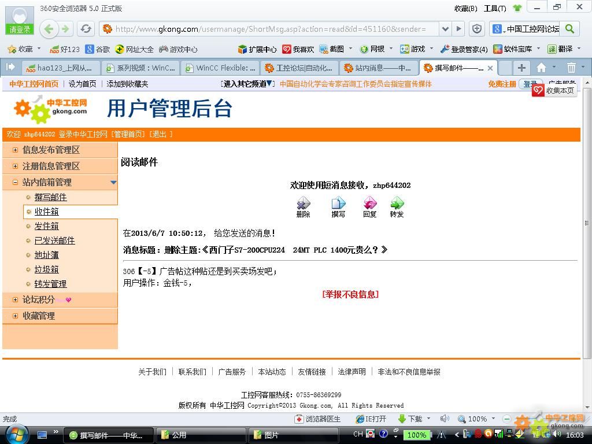Open the 下载 downloads dropdown in status bar
Image resolution: width=592 pixels, height=444 pixels.
pyautogui.click(x=429, y=419)
